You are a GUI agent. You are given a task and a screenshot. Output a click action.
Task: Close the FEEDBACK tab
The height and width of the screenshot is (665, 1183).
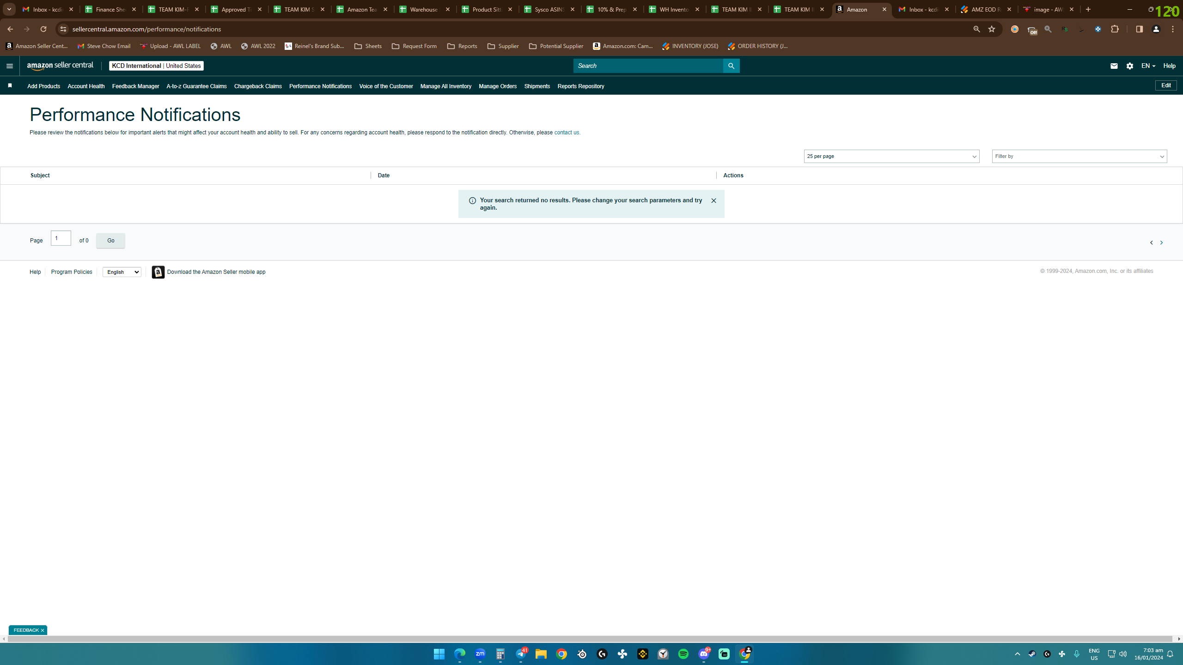42,630
